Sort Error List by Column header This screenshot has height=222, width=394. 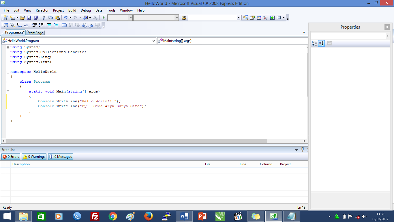[268, 164]
